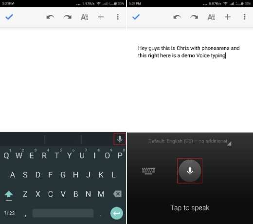The height and width of the screenshot is (224, 253).
Task: Tap the teal Enter key
Action: click(117, 213)
